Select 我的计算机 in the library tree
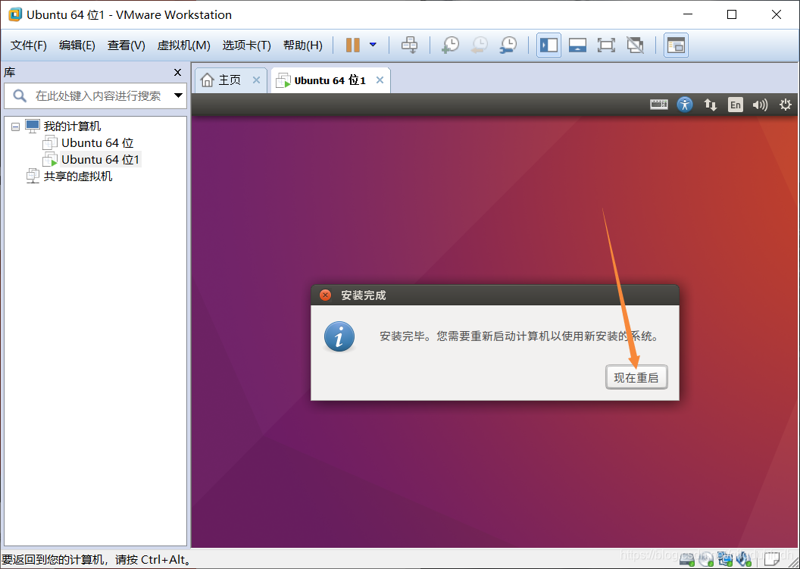800x569 pixels. point(72,126)
